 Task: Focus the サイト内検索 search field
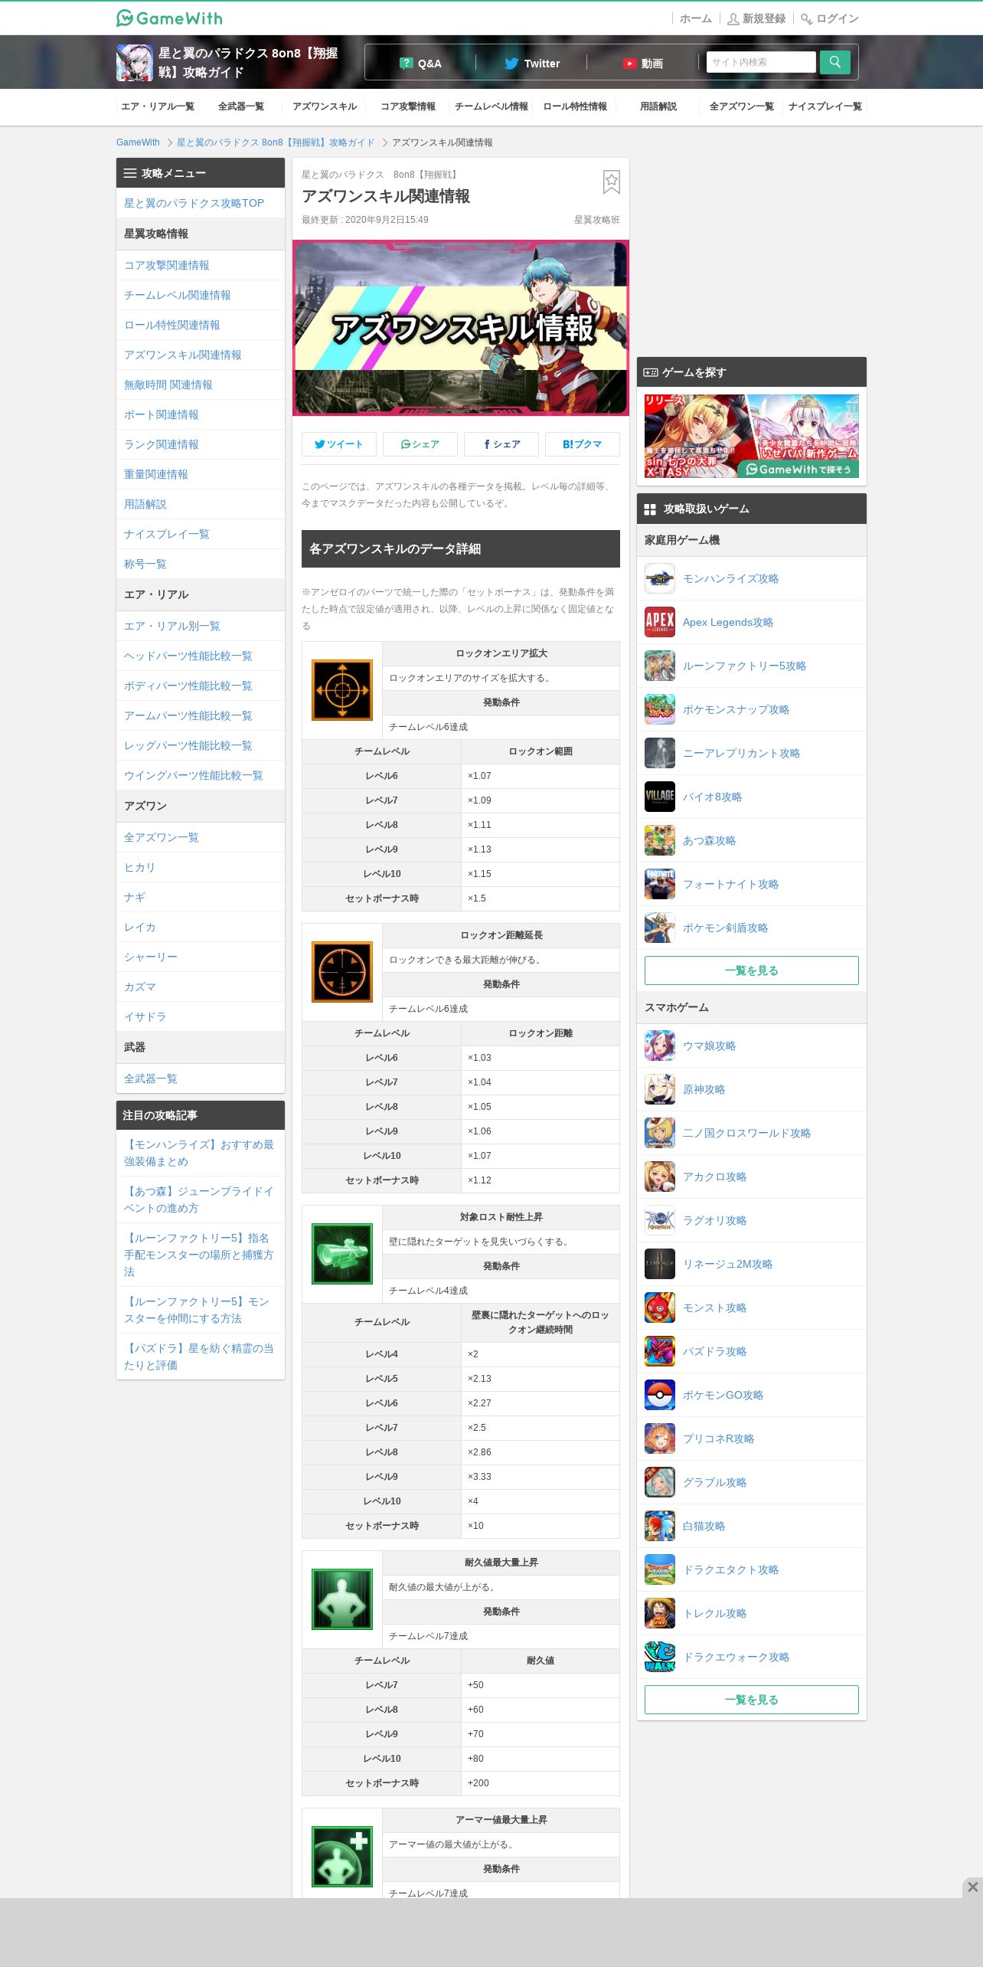click(761, 62)
